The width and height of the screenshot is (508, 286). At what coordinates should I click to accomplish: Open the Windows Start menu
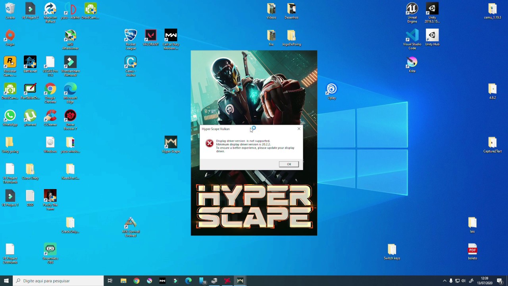click(x=6, y=281)
